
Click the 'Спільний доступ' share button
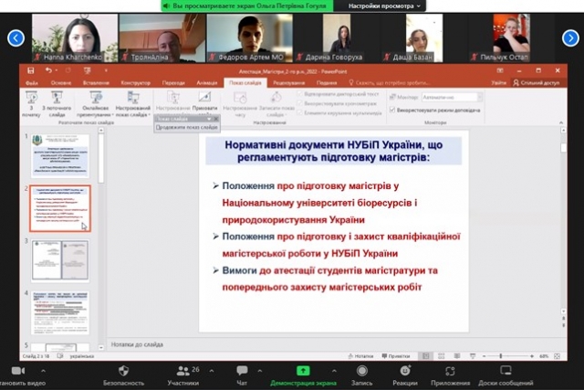[x=536, y=83]
